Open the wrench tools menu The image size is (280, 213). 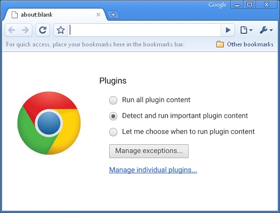266,30
